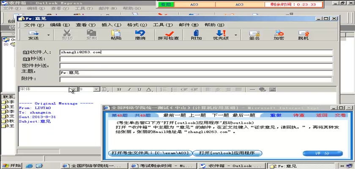This screenshot has height=169, width=355.
Task: Open the font size dropdown
Action: click(97, 90)
